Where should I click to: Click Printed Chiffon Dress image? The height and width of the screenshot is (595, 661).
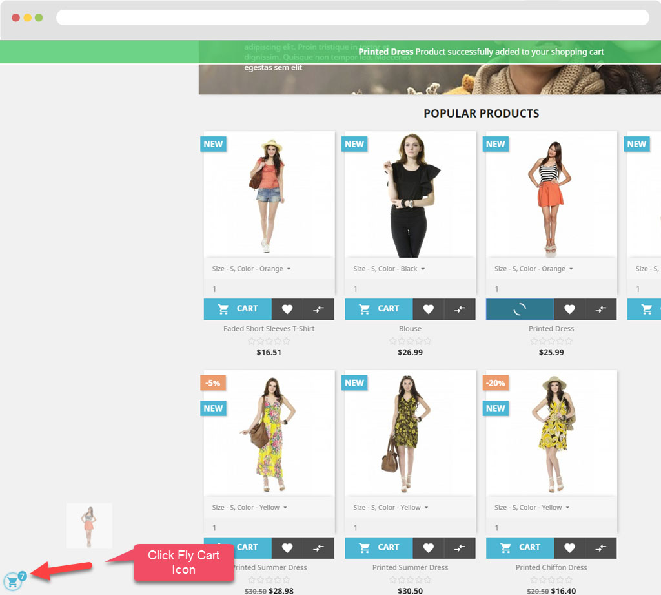pyautogui.click(x=551, y=433)
